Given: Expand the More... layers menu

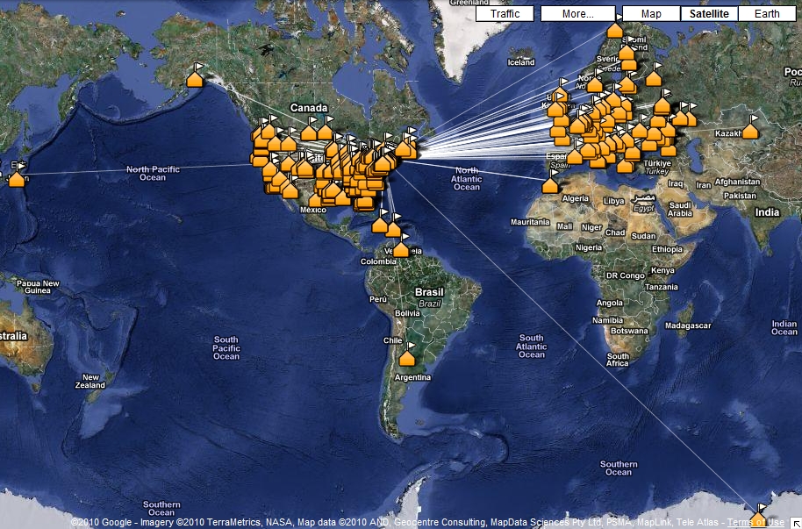Looking at the screenshot, I should 577,14.
